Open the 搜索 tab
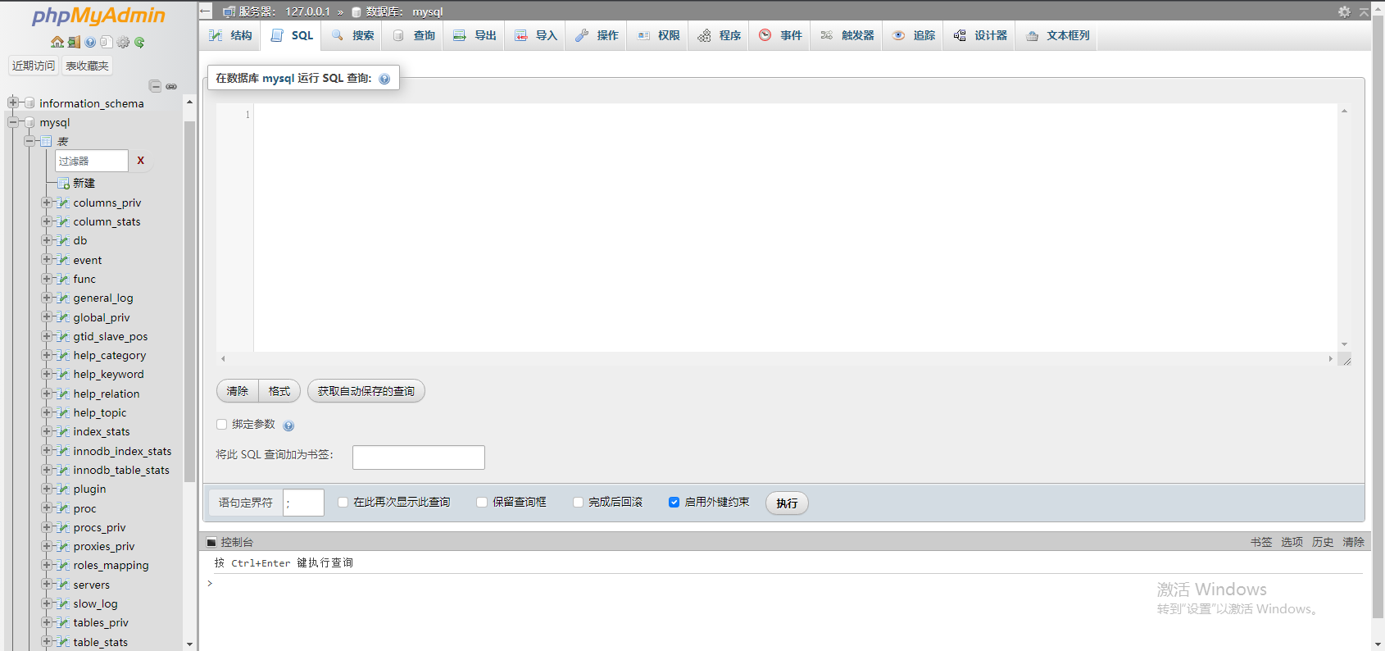Screen dimensions: 1385x651 352,35
